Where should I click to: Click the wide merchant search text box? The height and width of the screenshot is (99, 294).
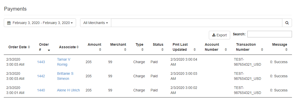[x=197, y=23]
